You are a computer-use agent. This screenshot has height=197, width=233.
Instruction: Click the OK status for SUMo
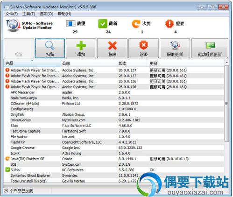click(152, 170)
